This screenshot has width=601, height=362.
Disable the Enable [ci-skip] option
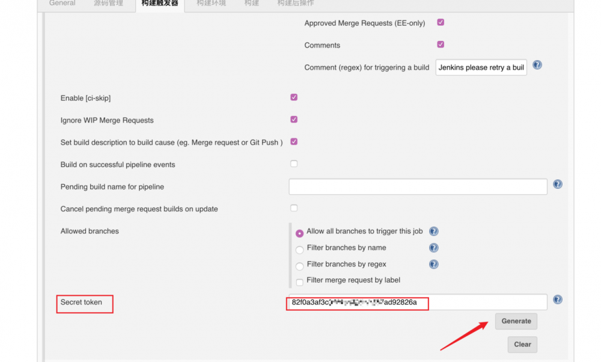tap(294, 97)
